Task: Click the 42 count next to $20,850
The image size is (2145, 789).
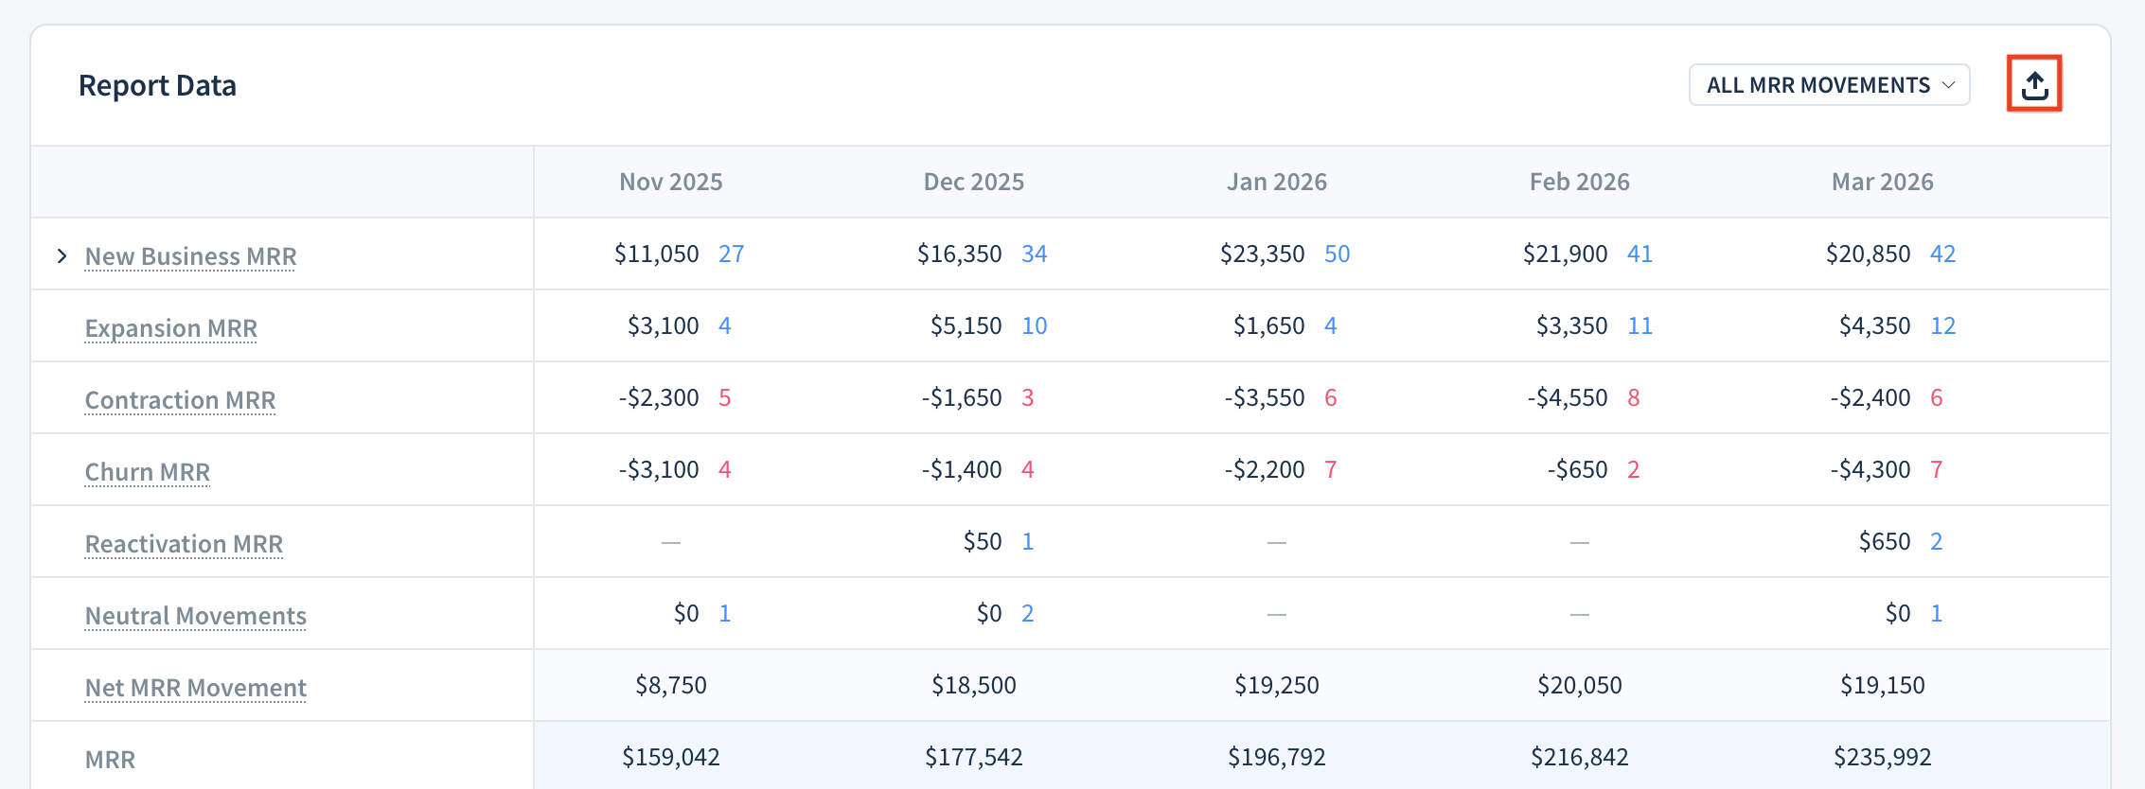Action: [x=1943, y=254]
